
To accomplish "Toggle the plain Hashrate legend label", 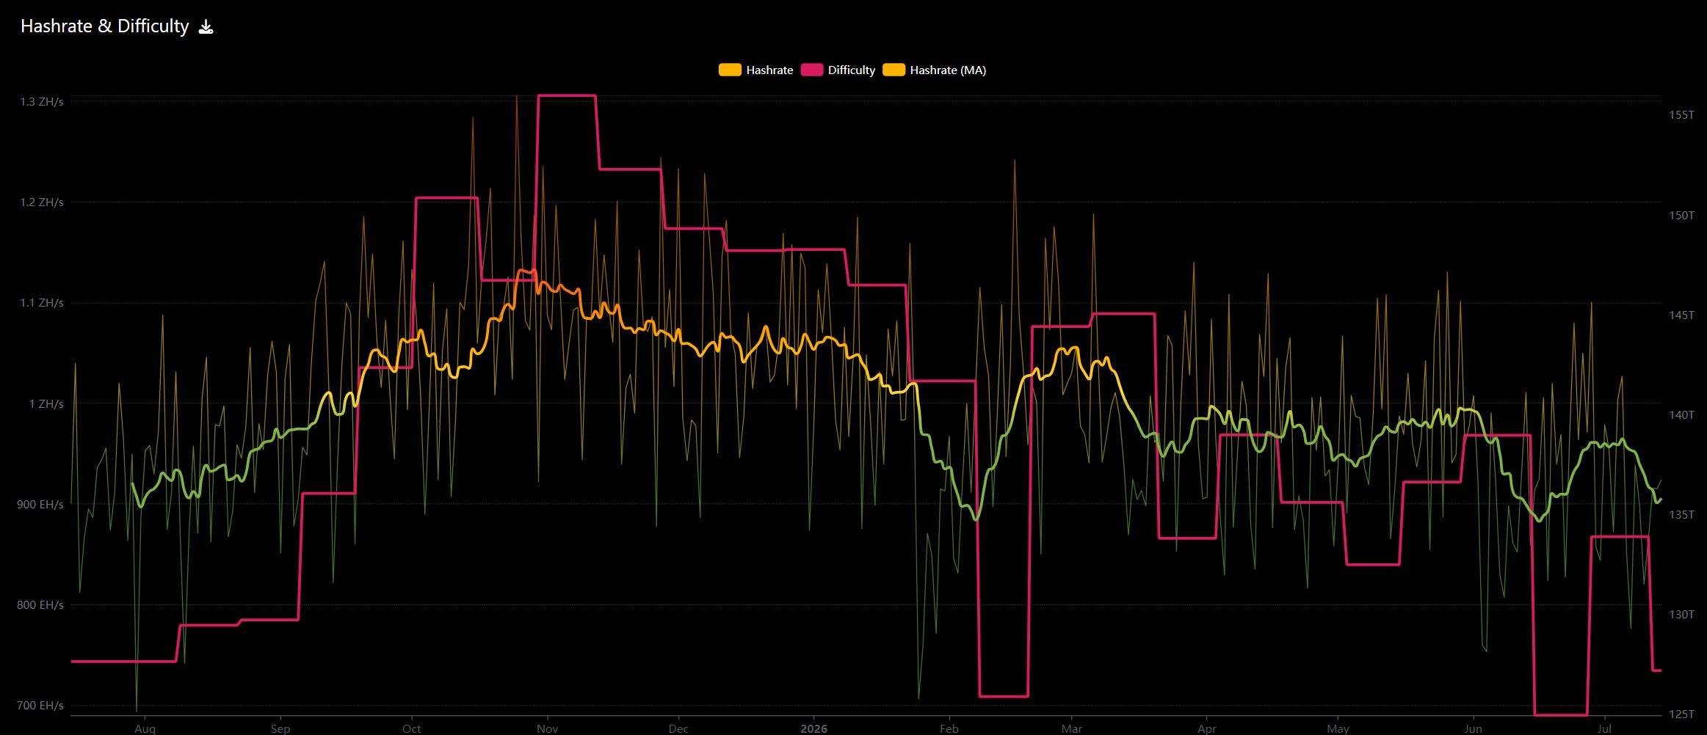I will click(769, 70).
